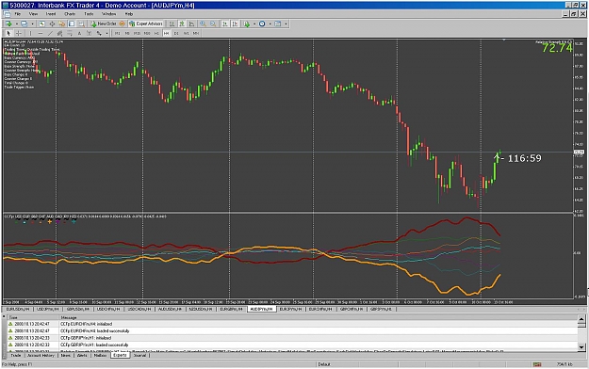This screenshot has width=589, height=369.
Task: Switch chart to candlesticks style
Action: tap(182, 24)
